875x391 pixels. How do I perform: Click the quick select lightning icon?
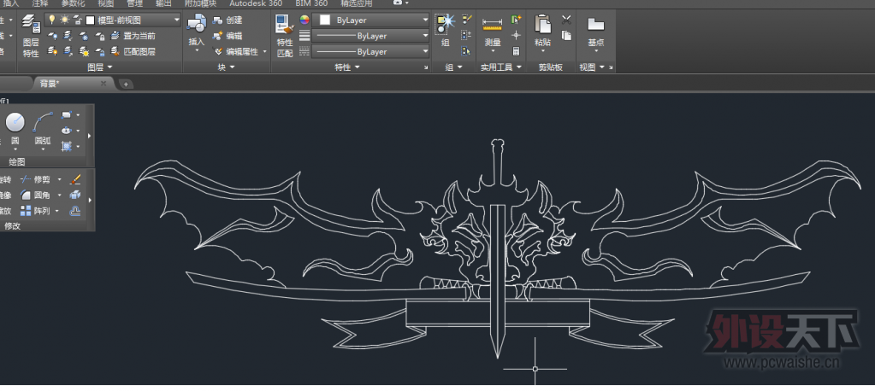[x=516, y=20]
